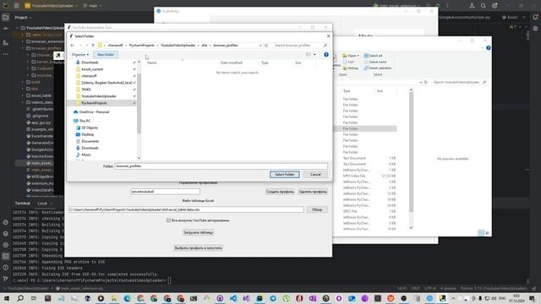Open help in the Select Folder dialog
The image size is (541, 304).
[x=326, y=54]
